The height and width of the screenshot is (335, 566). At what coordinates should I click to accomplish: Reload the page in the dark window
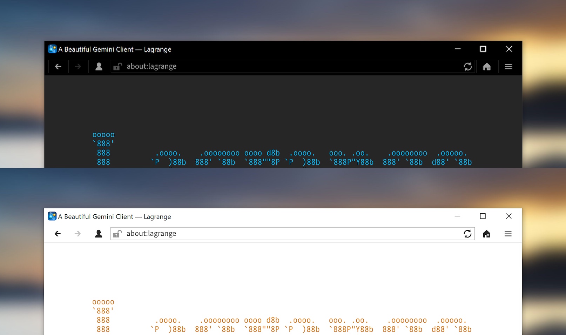tap(468, 67)
